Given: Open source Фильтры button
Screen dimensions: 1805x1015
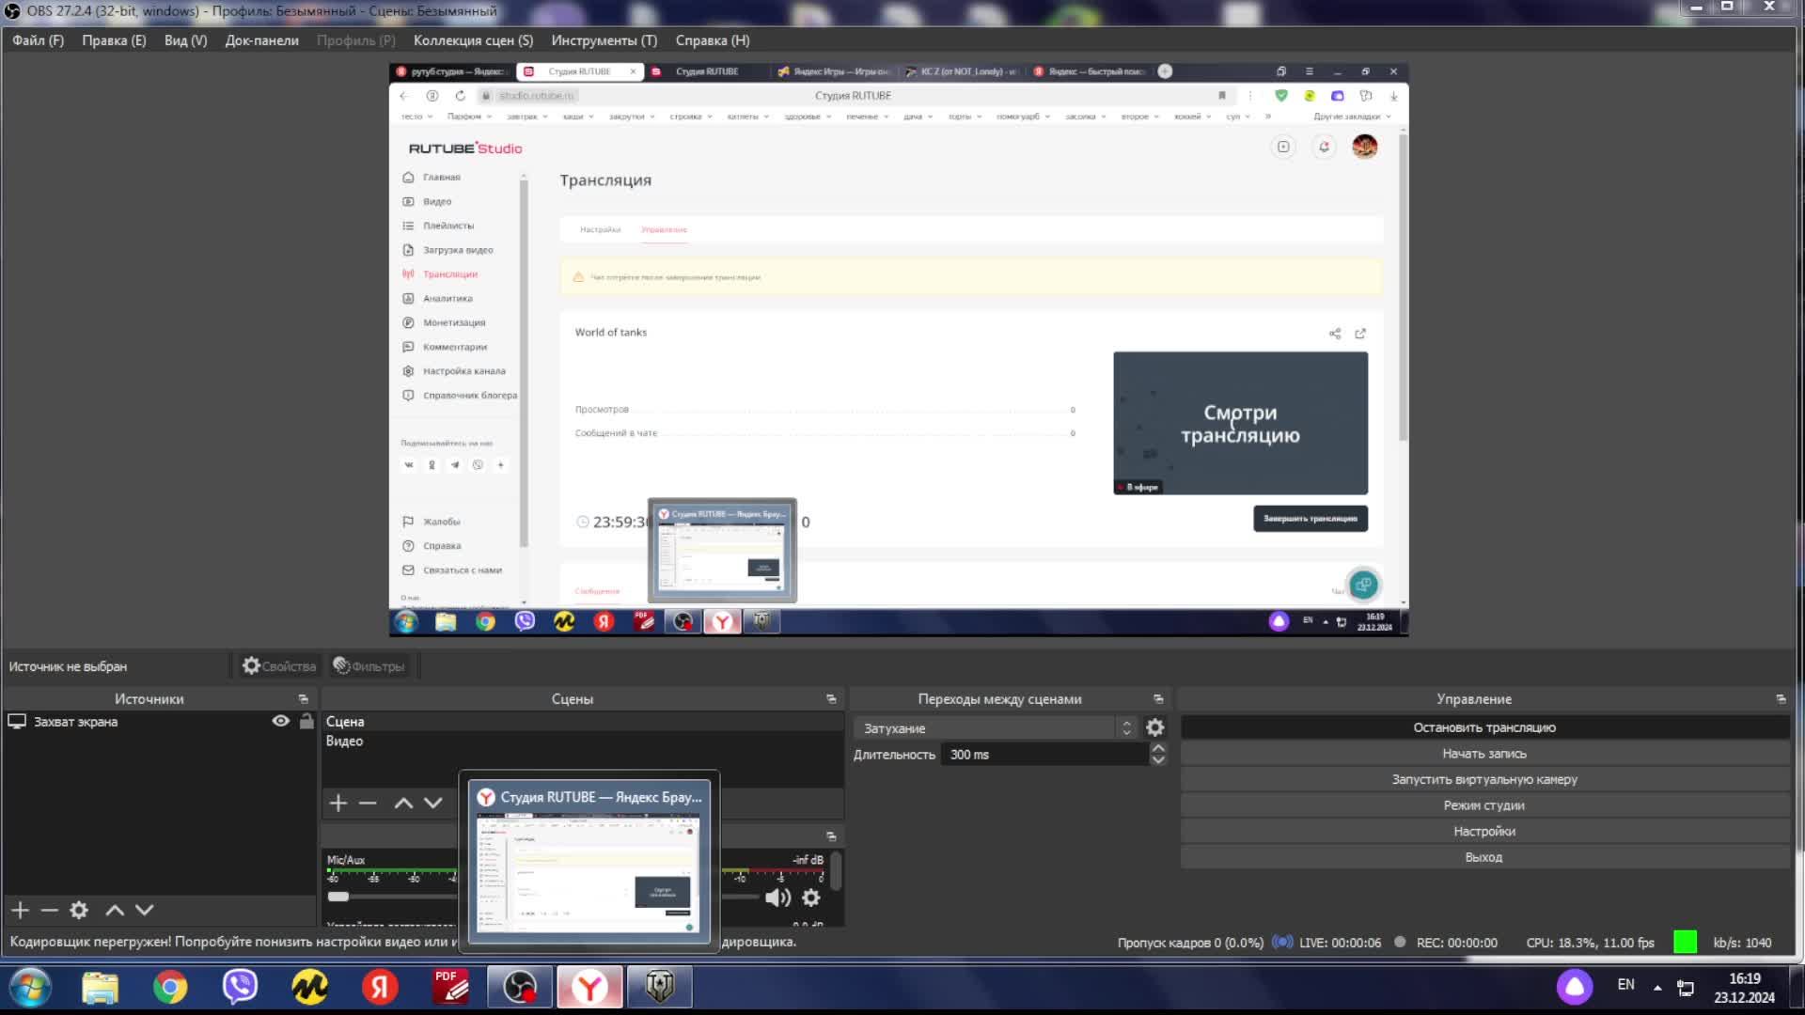Looking at the screenshot, I should coord(369,666).
